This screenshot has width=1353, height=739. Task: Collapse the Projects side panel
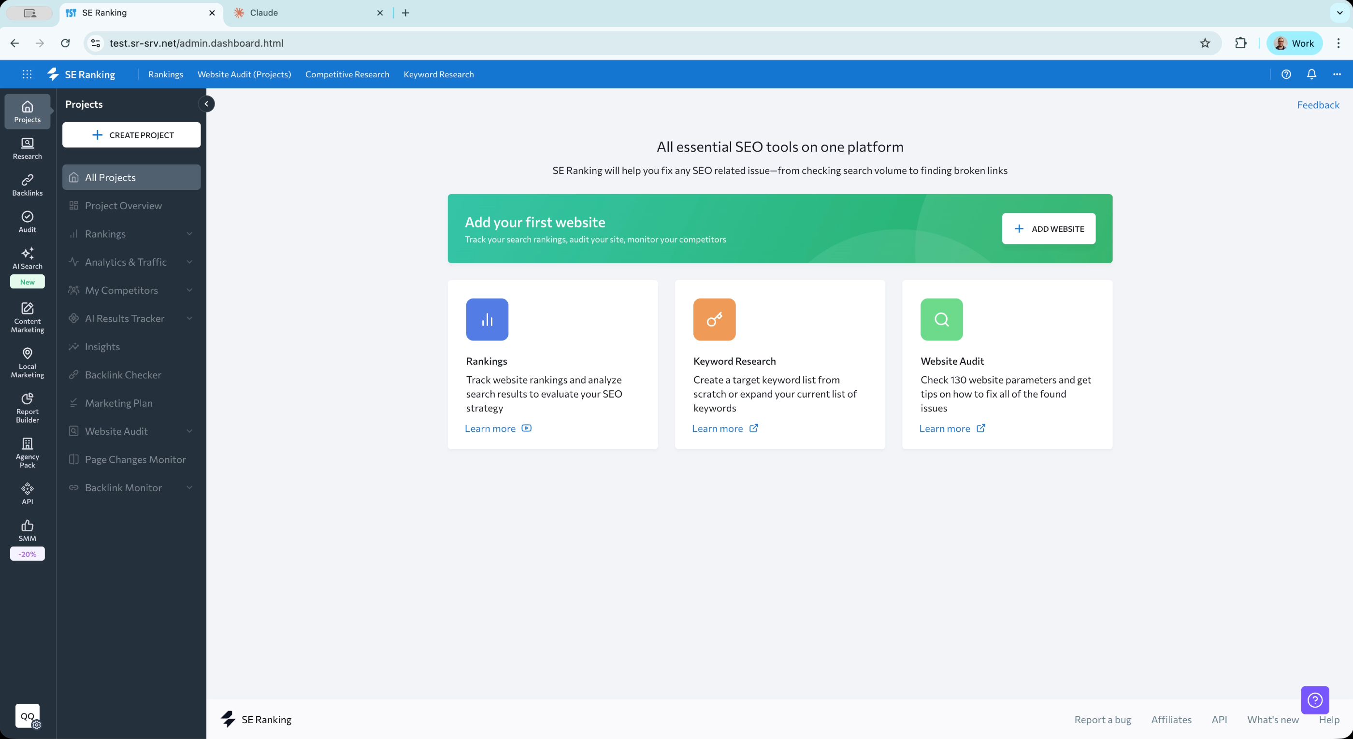(206, 104)
